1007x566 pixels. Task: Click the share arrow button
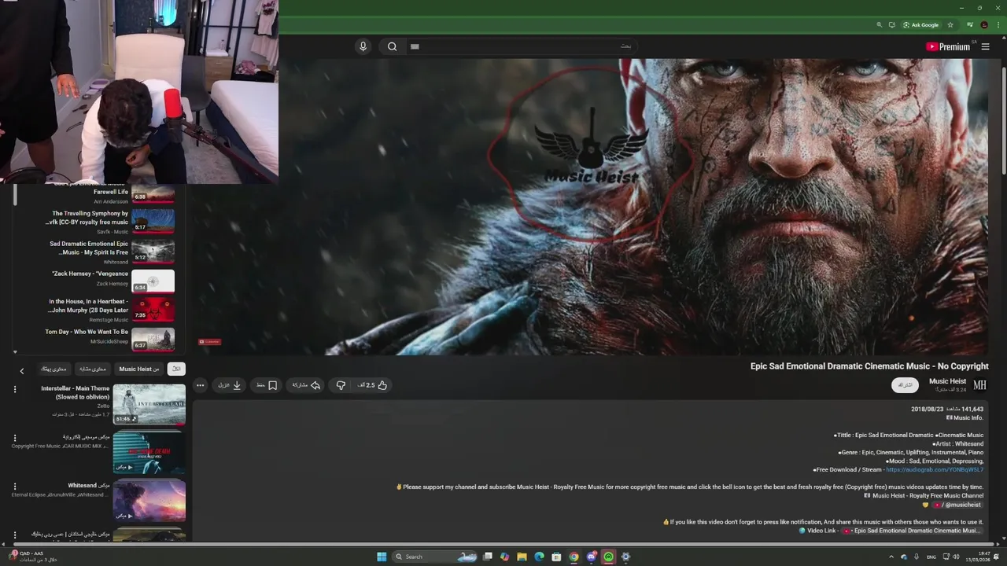(x=307, y=385)
